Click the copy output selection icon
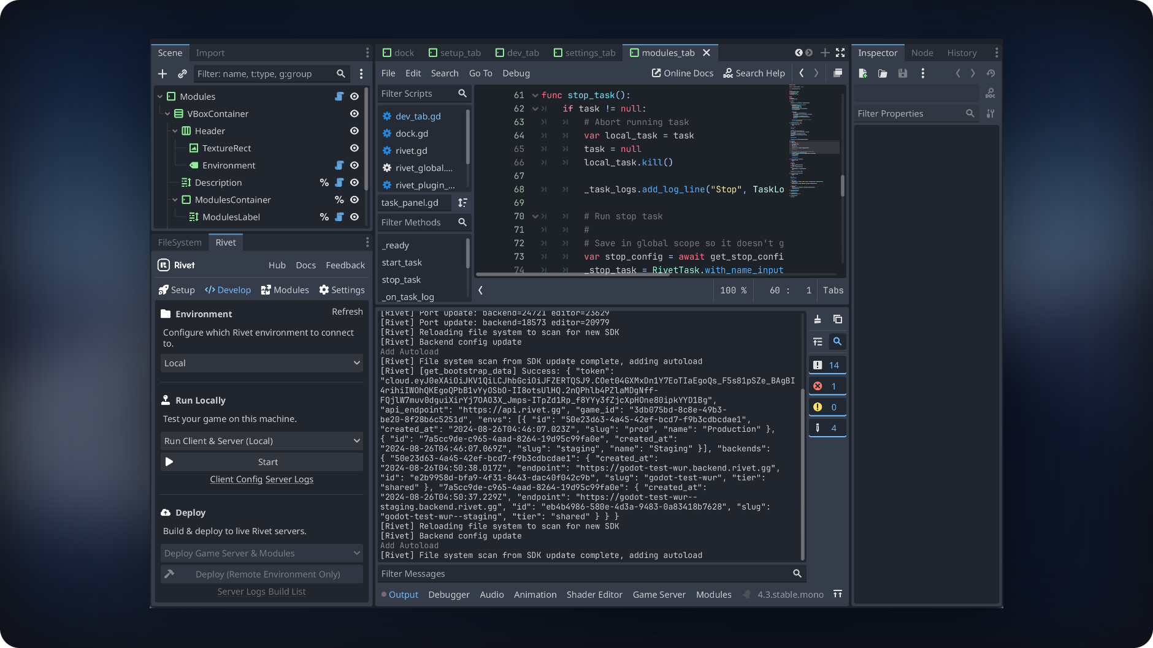The width and height of the screenshot is (1153, 648). pyautogui.click(x=837, y=320)
